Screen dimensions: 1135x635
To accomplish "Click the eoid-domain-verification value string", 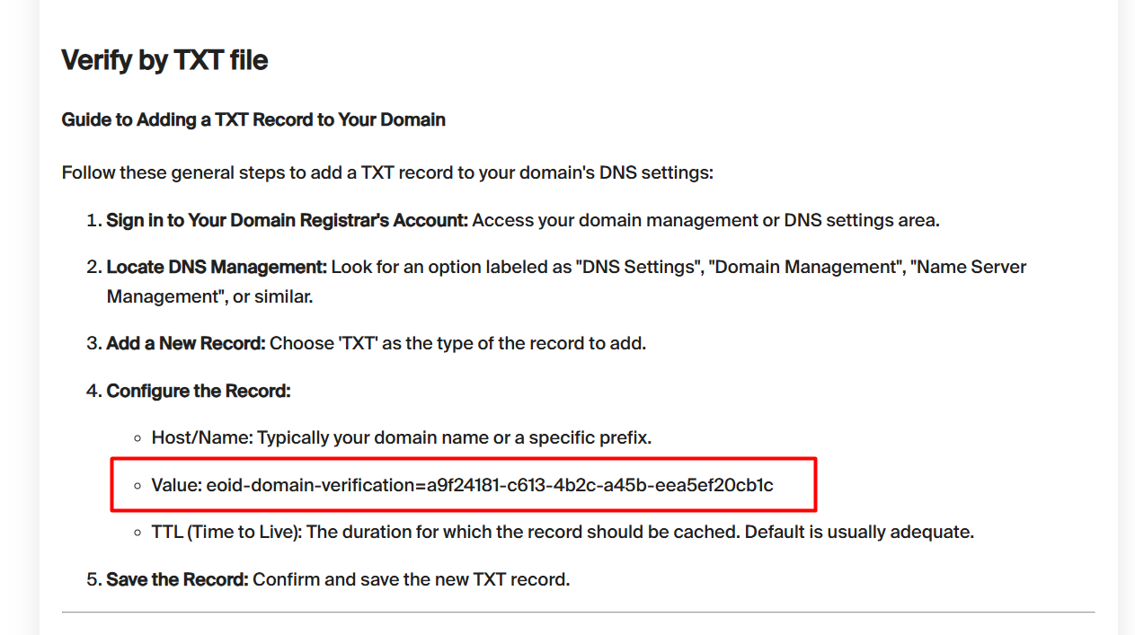I will coord(490,485).
